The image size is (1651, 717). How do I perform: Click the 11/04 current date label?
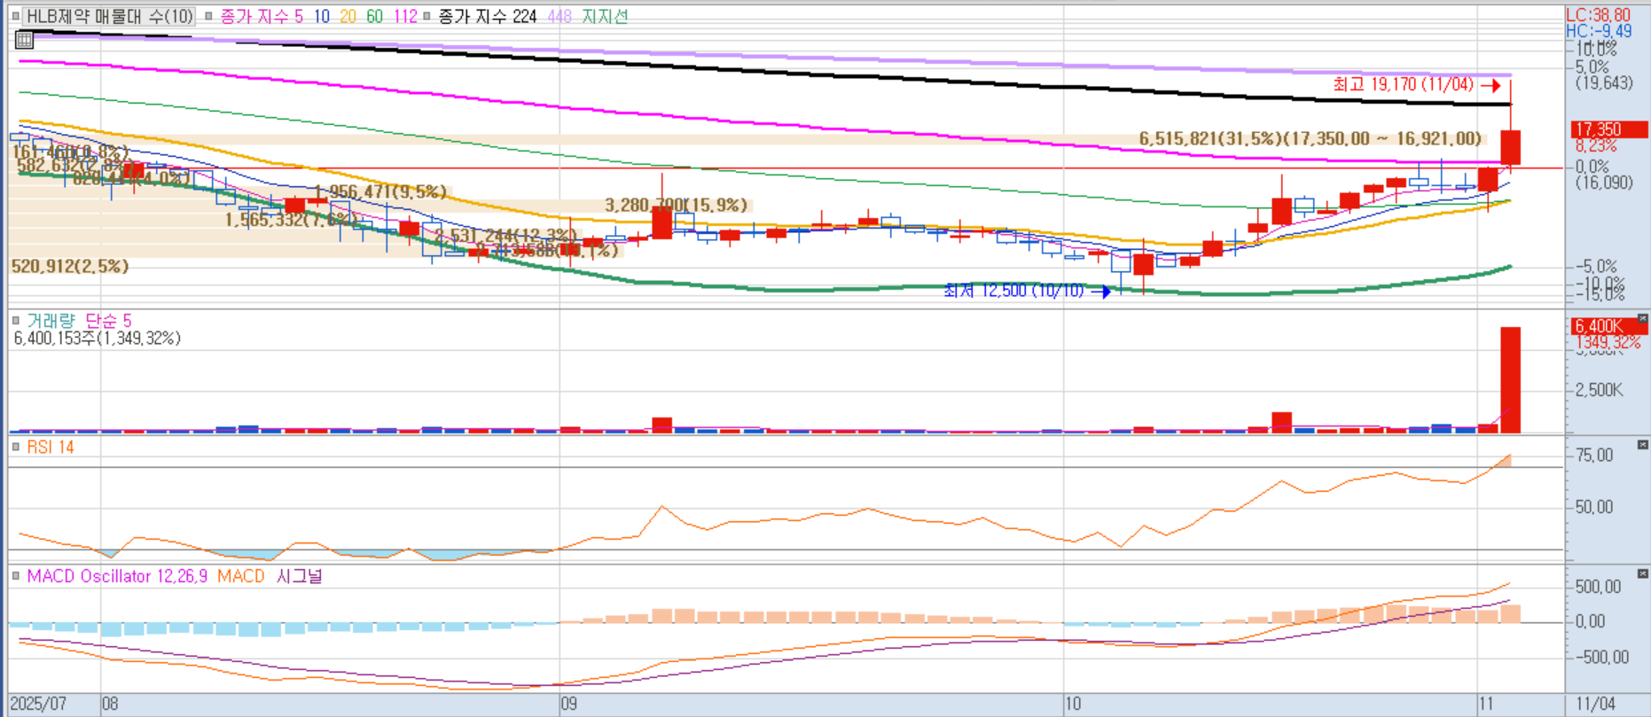coord(1595,704)
